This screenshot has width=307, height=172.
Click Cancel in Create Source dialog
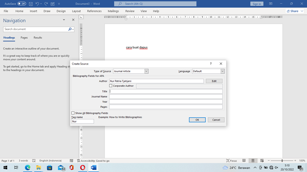pos(216,120)
